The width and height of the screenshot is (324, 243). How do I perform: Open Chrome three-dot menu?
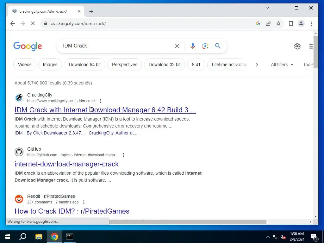[x=311, y=23]
